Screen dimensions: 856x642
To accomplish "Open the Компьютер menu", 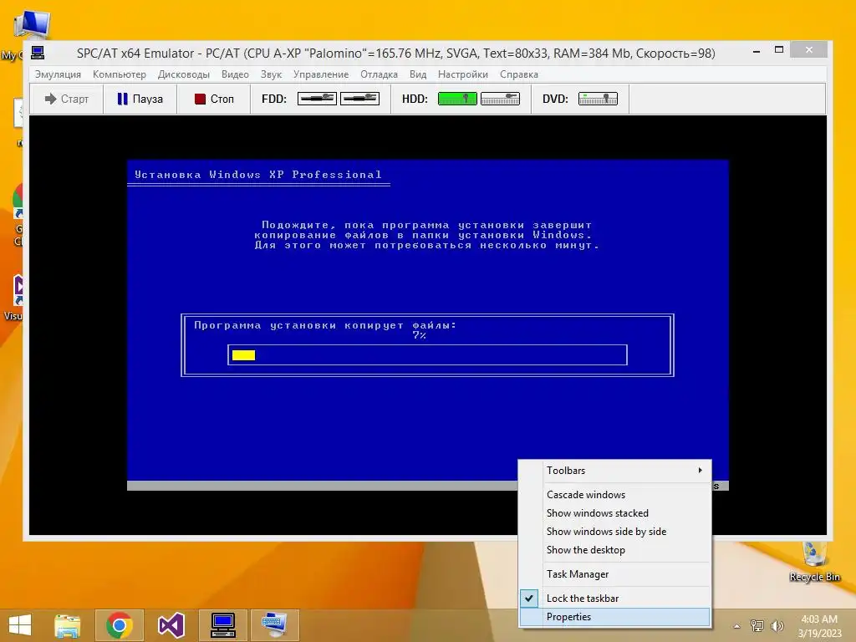I will pyautogui.click(x=120, y=74).
